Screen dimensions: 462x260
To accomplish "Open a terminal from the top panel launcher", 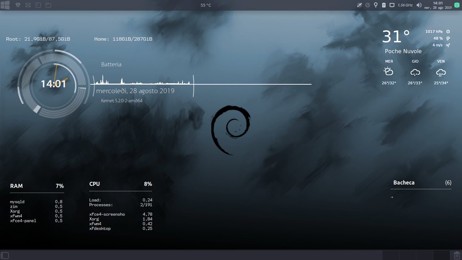I will [37, 5].
